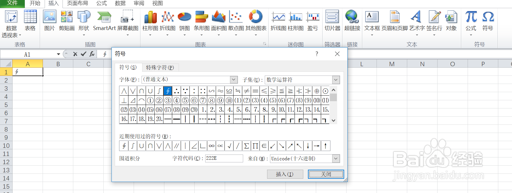Switch to the 视图 ribbon tab
Viewport: 512px width, 193px height.
pyautogui.click(x=158, y=3)
